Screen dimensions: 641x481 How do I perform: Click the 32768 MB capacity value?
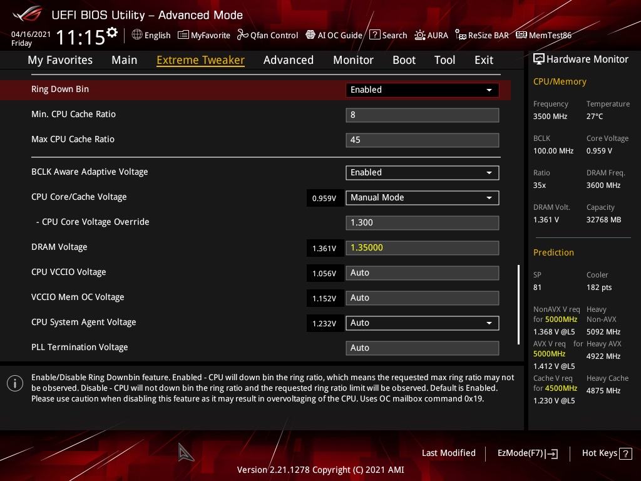click(x=604, y=220)
